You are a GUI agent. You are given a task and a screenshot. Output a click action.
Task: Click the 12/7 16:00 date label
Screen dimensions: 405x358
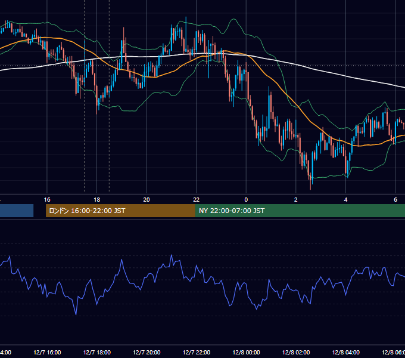click(47, 352)
